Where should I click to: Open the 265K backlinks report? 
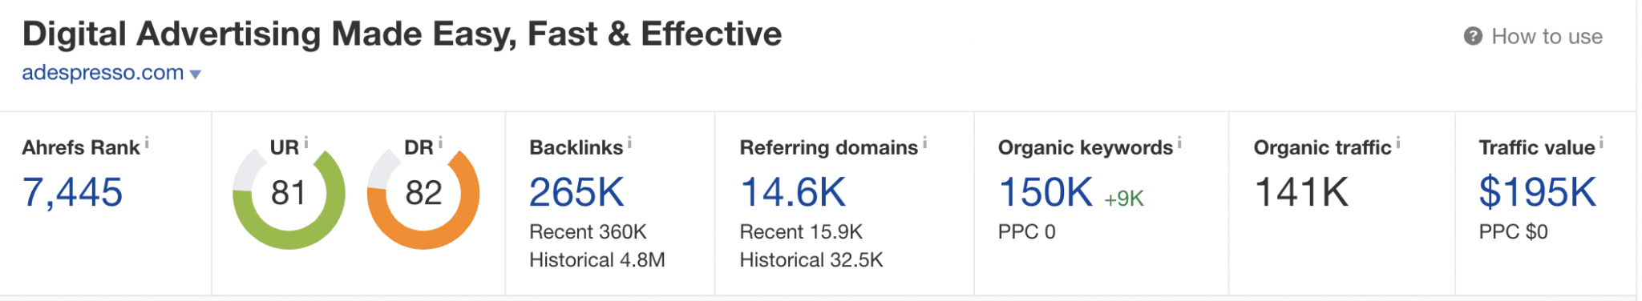tap(576, 192)
